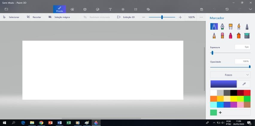Image resolution: width=255 pixels, height=126 pixels.
Task: Select the Crayon tool
Action: tap(230, 35)
